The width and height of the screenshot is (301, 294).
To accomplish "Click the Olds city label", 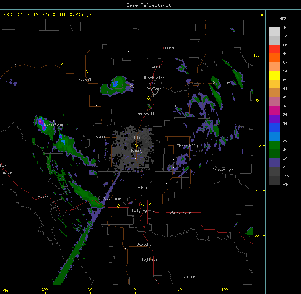I will tap(135, 138).
